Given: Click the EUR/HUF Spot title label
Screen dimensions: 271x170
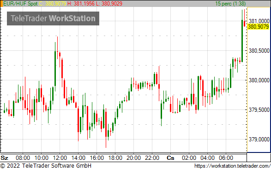Looking at the screenshot, I should pos(21,4).
